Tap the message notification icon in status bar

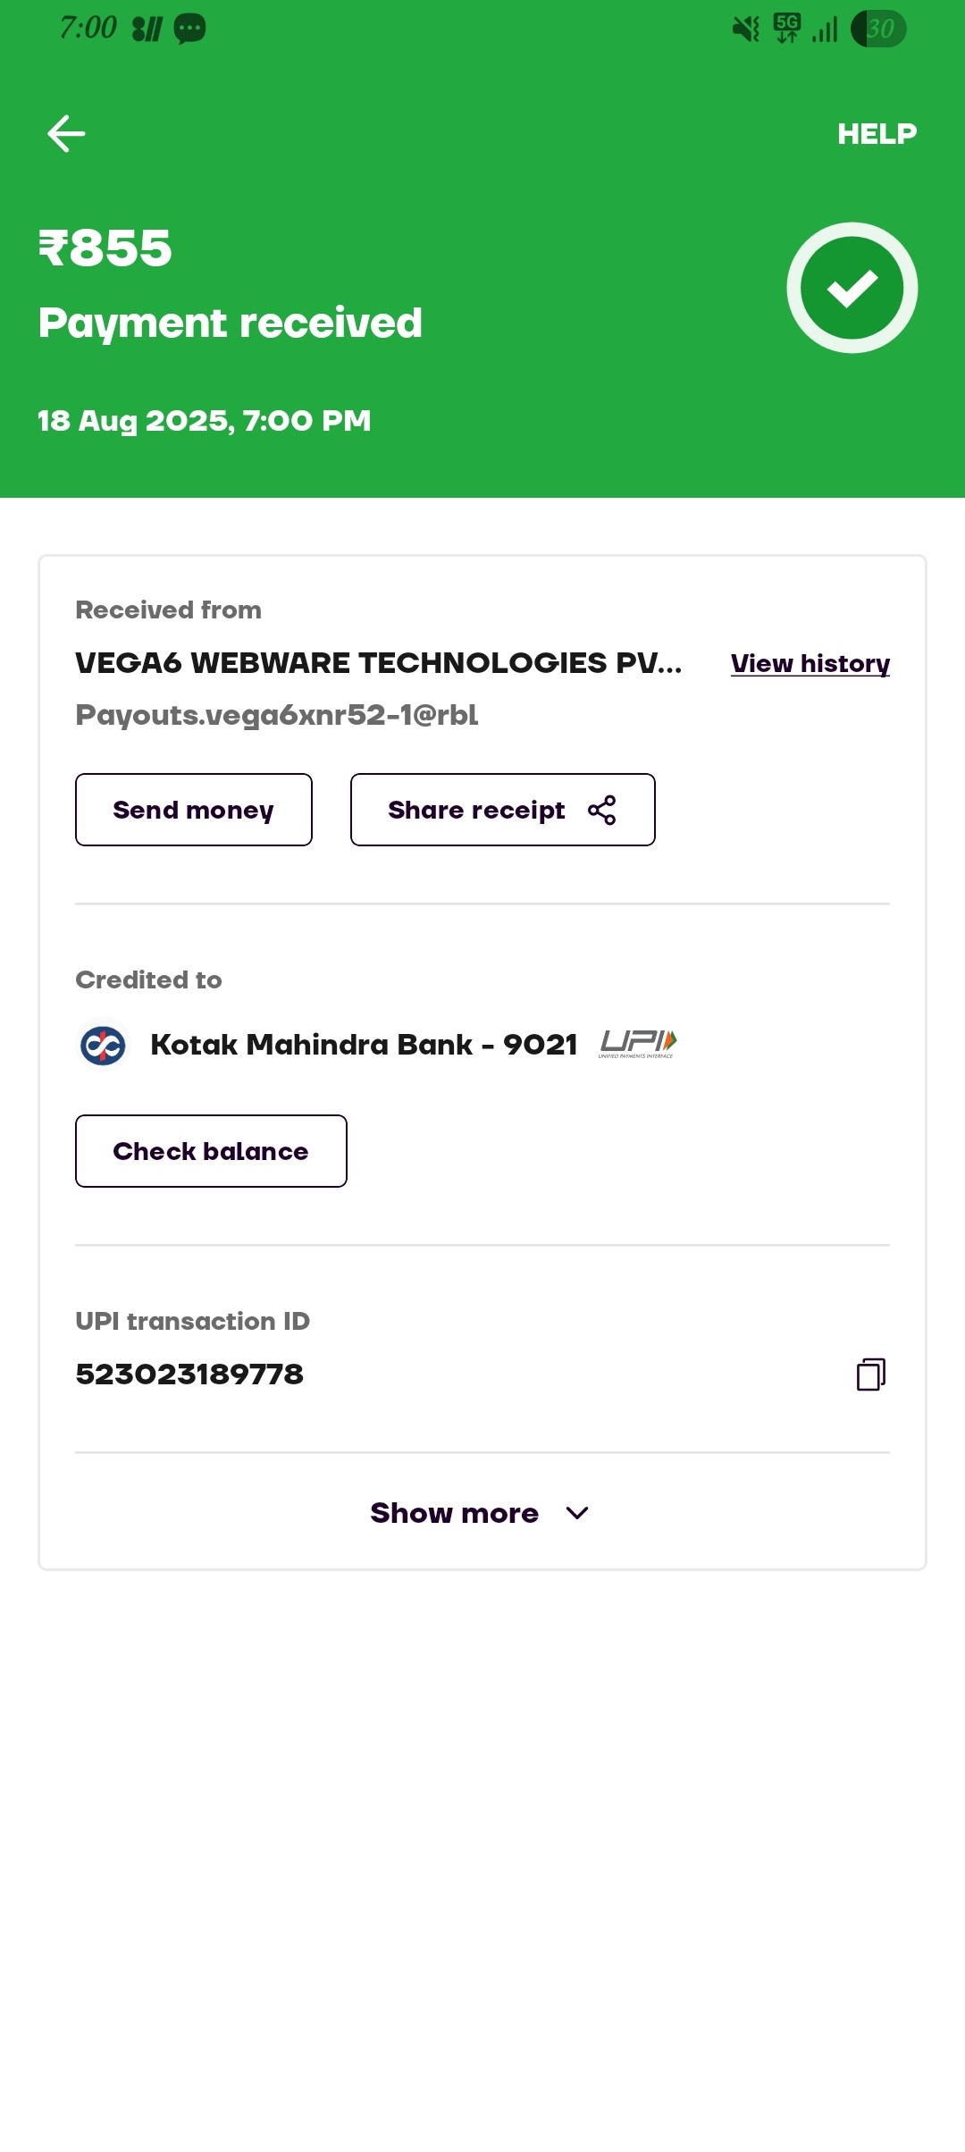click(x=189, y=29)
